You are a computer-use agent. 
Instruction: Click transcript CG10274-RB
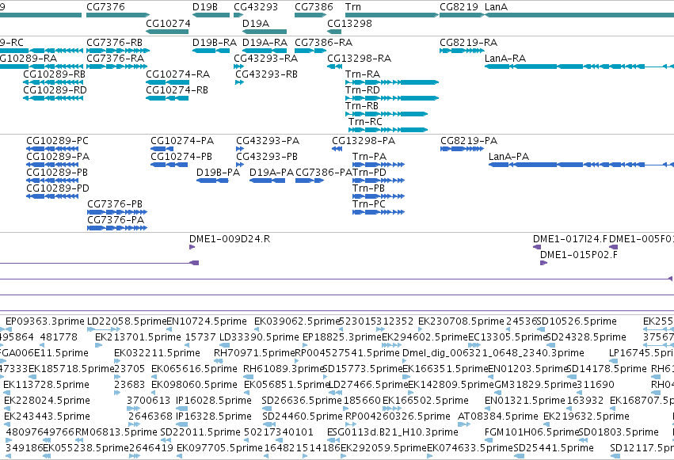pyautogui.click(x=177, y=90)
